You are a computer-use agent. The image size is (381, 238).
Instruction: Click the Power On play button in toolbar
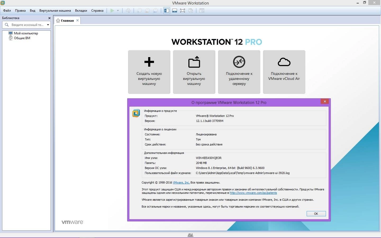pos(112,11)
